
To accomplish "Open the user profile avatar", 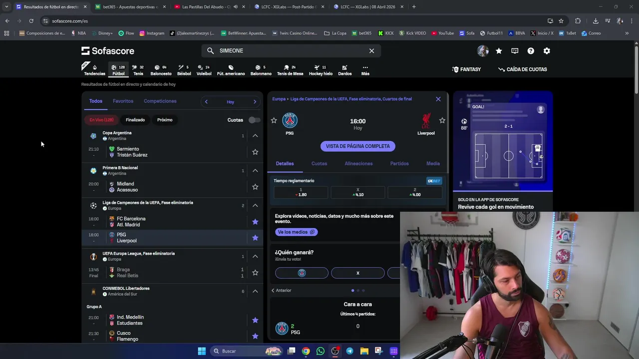I will click(x=483, y=51).
